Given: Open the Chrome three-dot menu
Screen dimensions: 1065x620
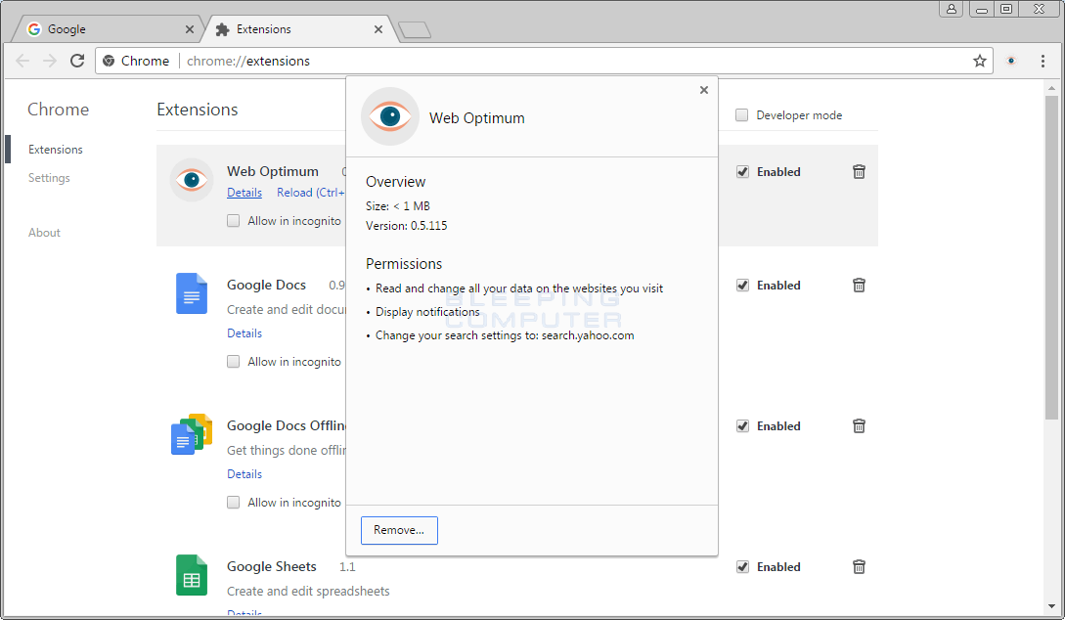Looking at the screenshot, I should (x=1043, y=61).
